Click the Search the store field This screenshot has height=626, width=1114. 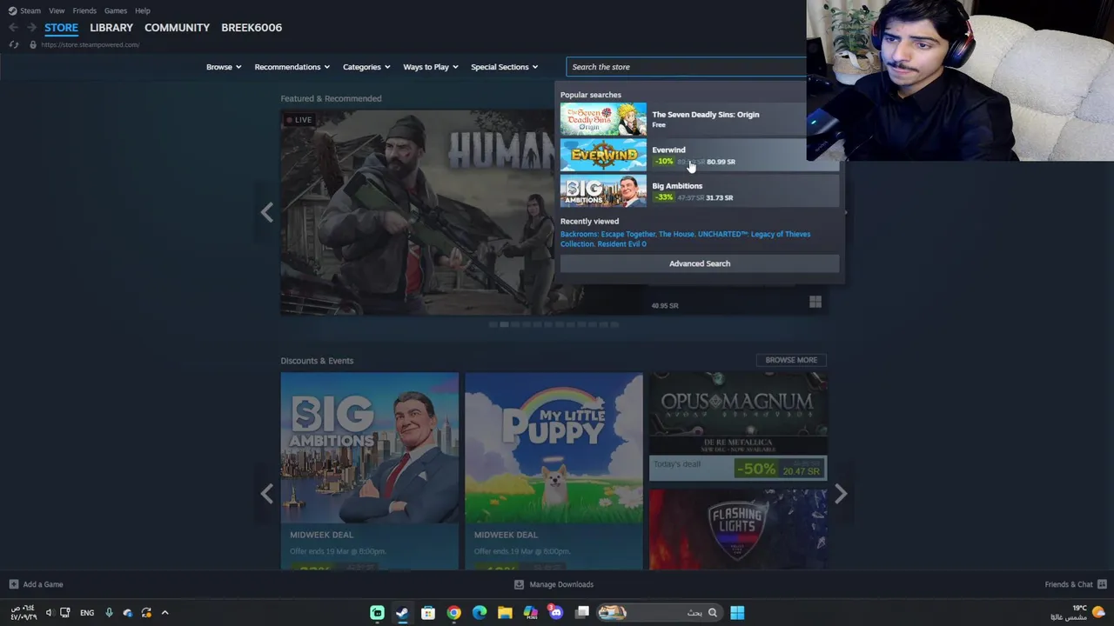(x=687, y=67)
